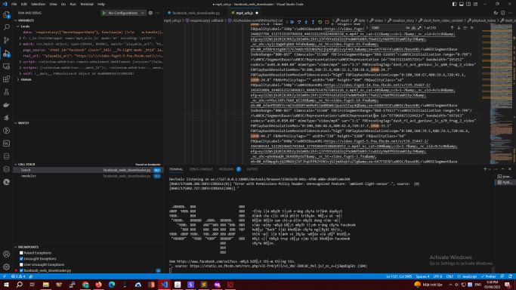Viewport: 516px width, 290px height.
Task: Toggle Use Regular Expression in find widget
Action: point(419,28)
